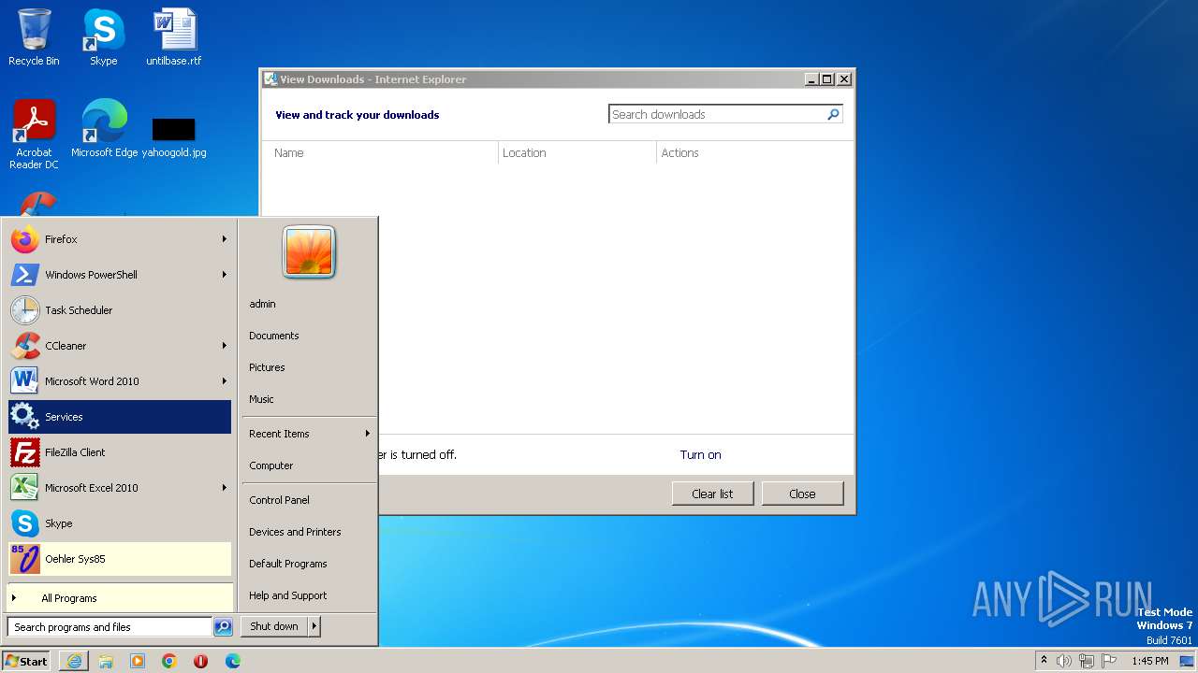The image size is (1198, 673).
Task: Open Windows Media Player on taskbar
Action: 138,661
